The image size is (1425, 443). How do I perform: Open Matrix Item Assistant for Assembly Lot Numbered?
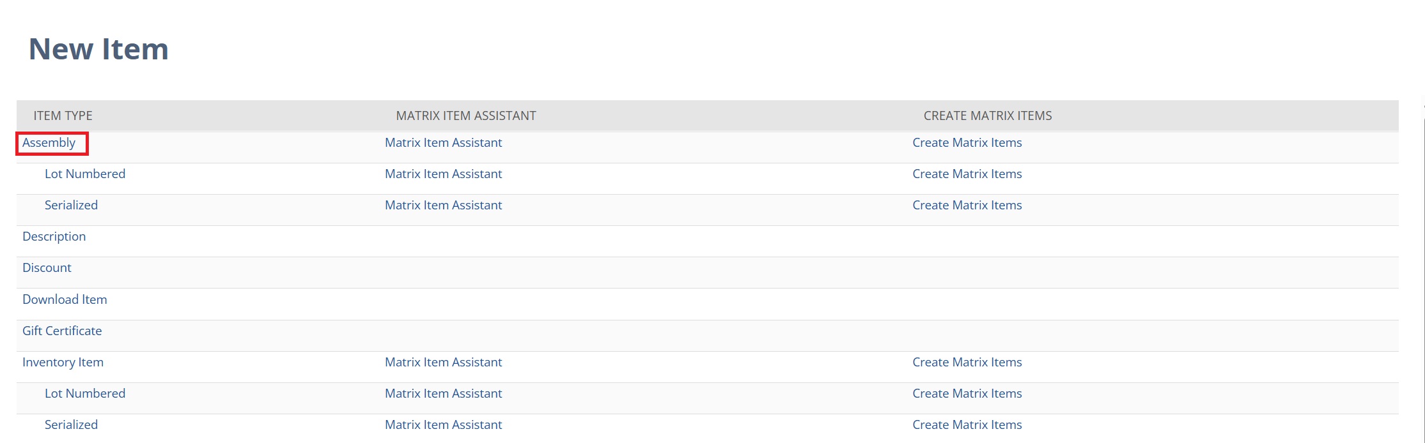[443, 174]
